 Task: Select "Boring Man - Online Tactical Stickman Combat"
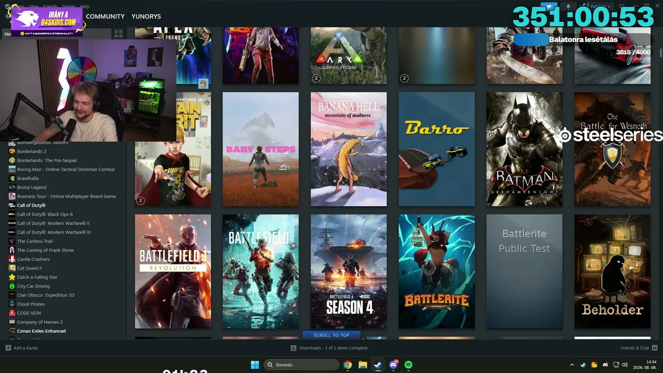point(66,169)
